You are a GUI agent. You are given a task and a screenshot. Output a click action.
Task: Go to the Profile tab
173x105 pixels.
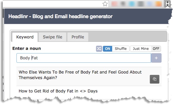click(78, 37)
